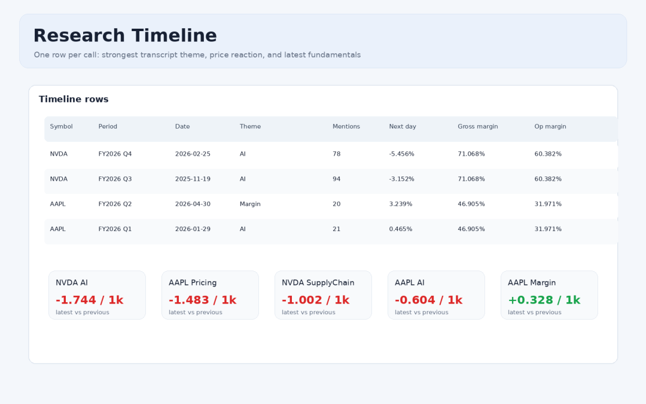Click the AAPL Margin card title
Screen dimensions: 646x404
click(x=532, y=283)
